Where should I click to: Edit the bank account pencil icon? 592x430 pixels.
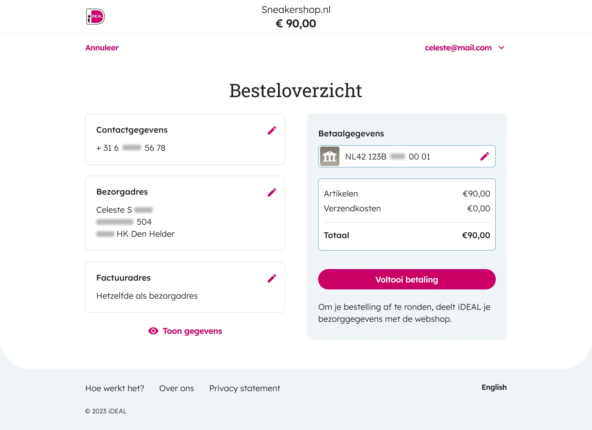[x=485, y=156]
